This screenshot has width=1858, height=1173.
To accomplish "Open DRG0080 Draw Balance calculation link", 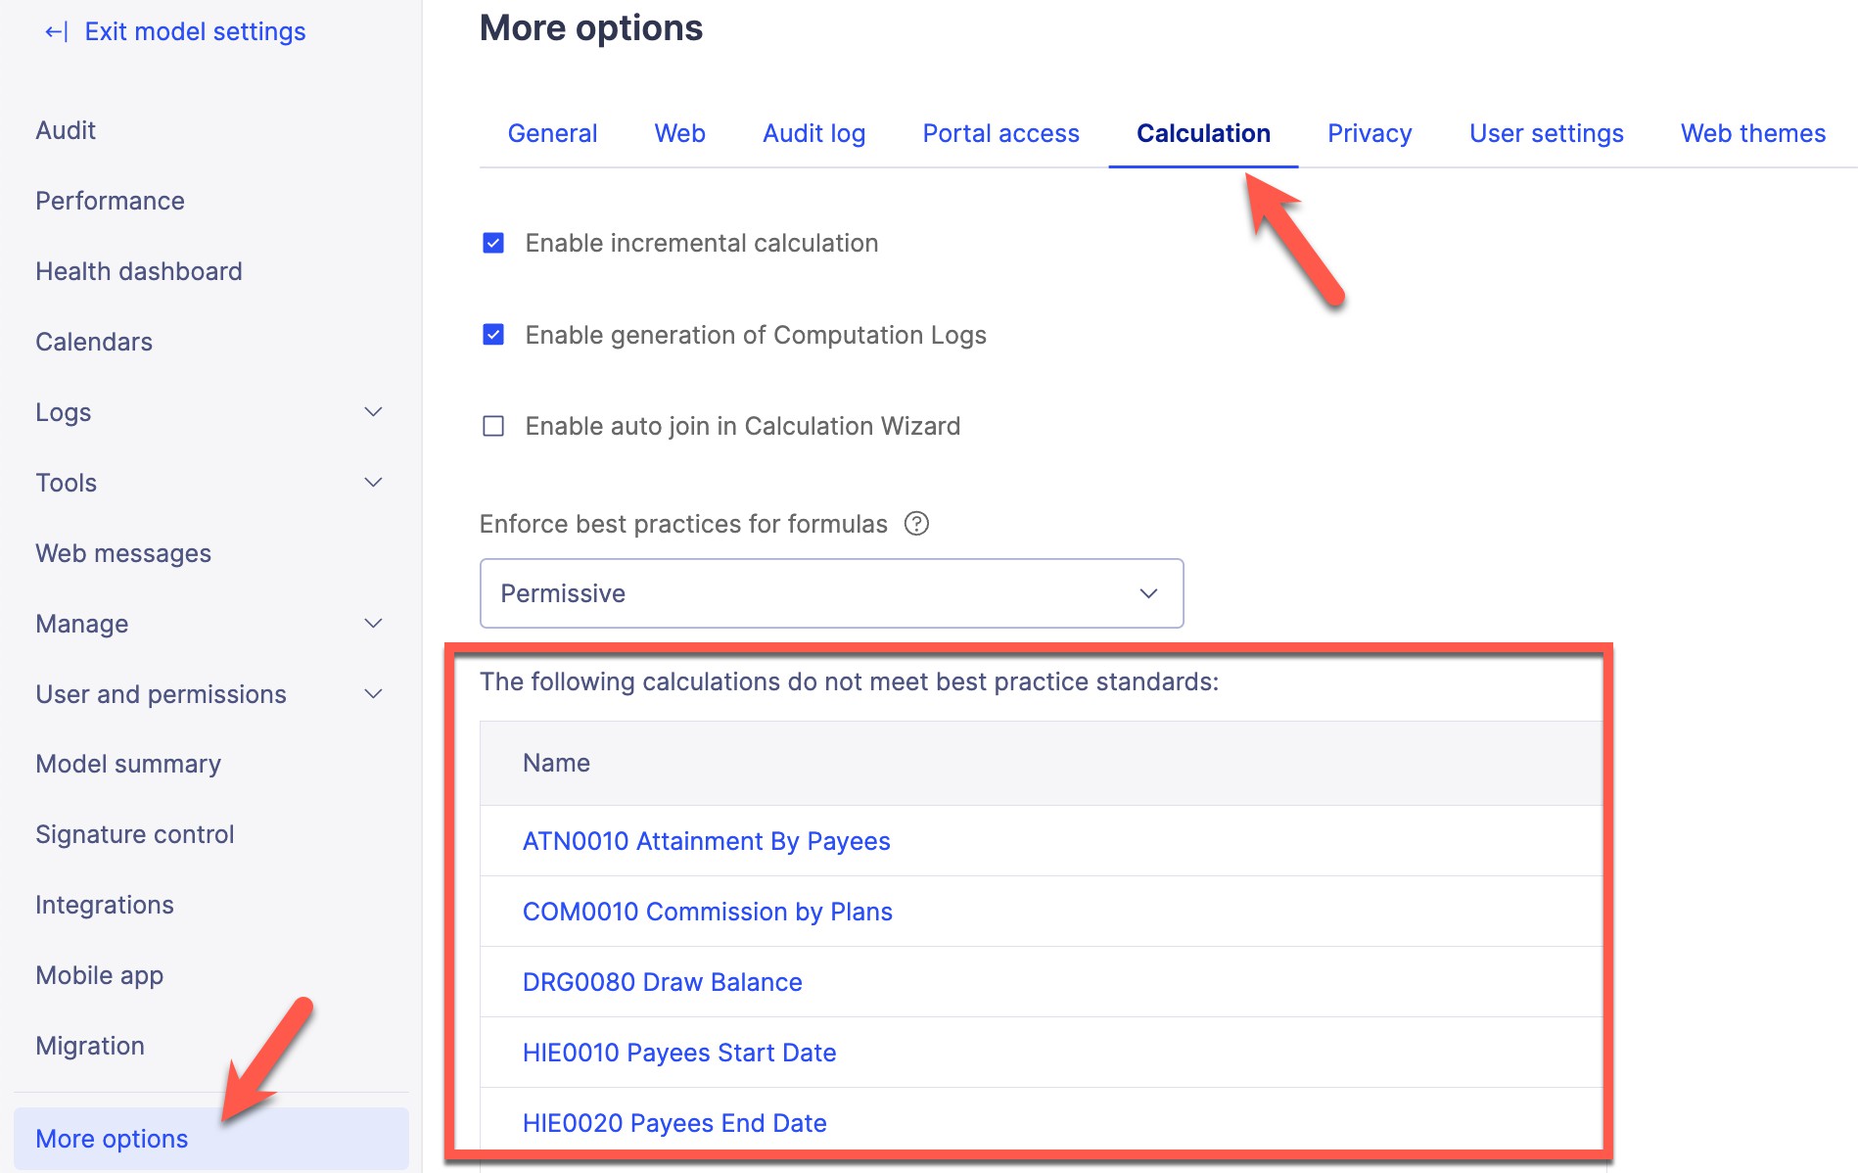I will (x=662, y=982).
